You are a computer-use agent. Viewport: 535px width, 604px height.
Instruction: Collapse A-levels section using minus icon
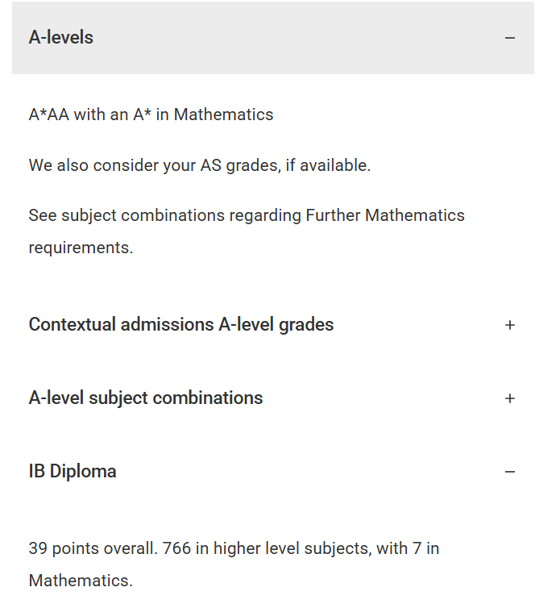(x=509, y=38)
